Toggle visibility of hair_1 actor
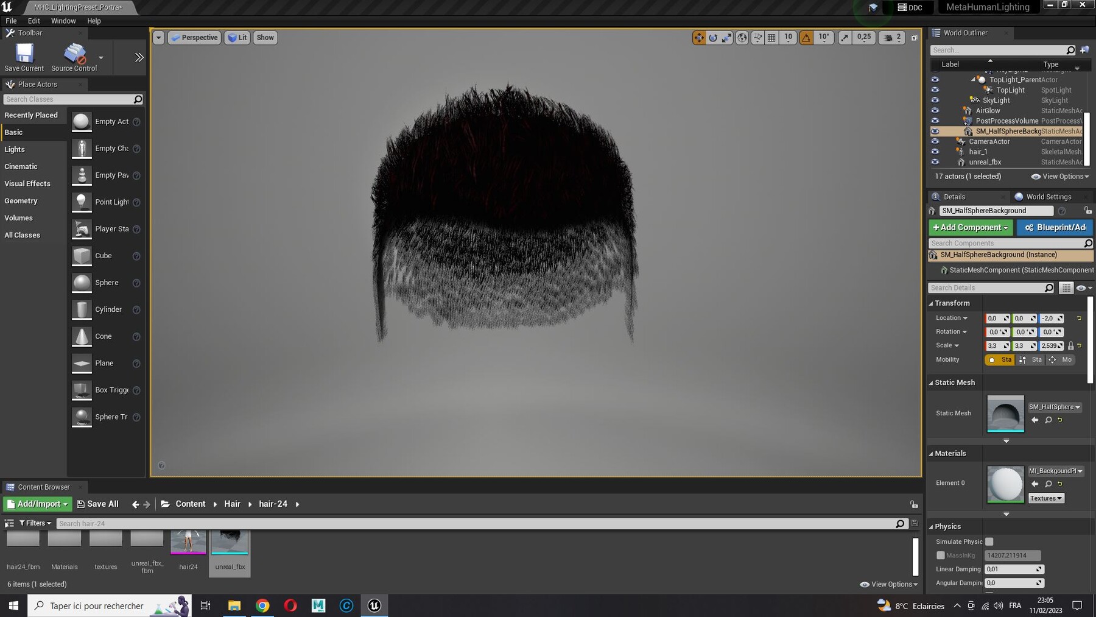 tap(935, 152)
